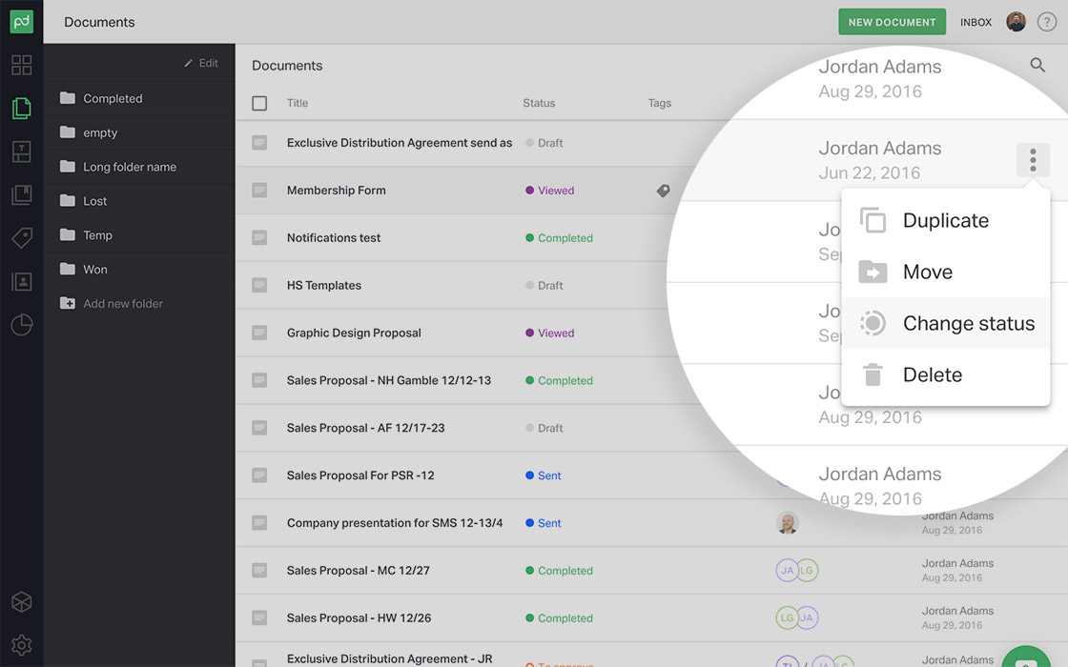Open the Documents icon in sidebar
The image size is (1068, 667).
(22, 109)
